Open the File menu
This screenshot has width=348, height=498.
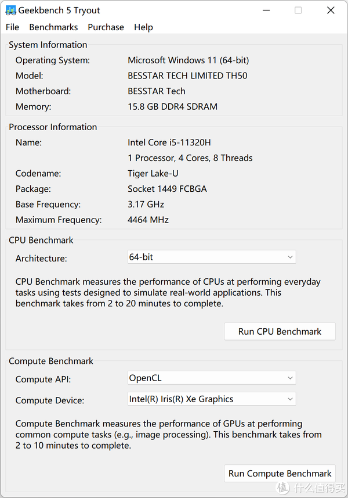tap(12, 27)
